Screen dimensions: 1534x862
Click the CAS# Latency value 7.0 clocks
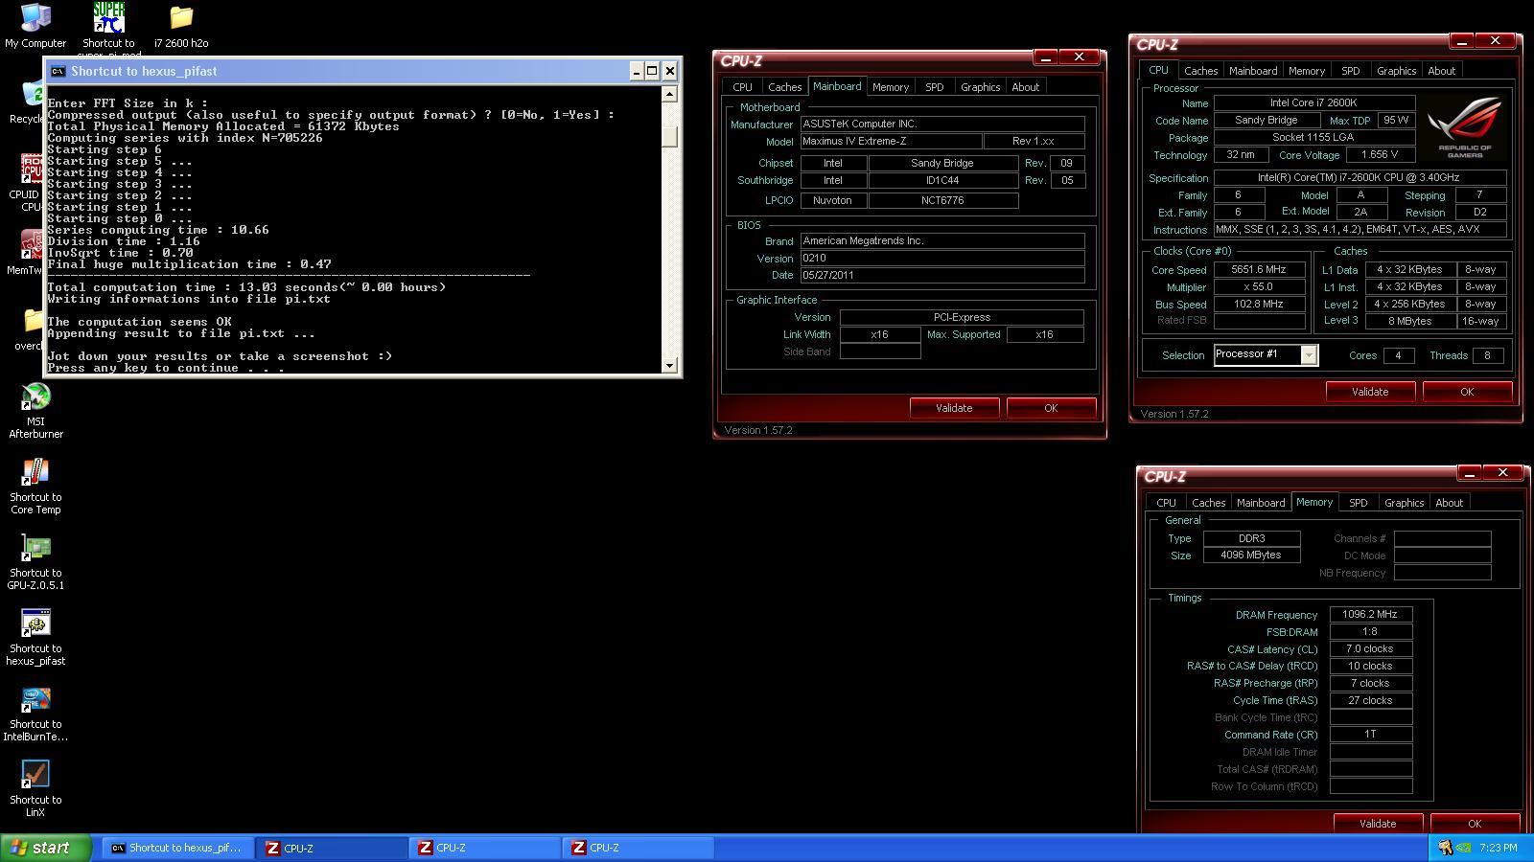[x=1371, y=649]
